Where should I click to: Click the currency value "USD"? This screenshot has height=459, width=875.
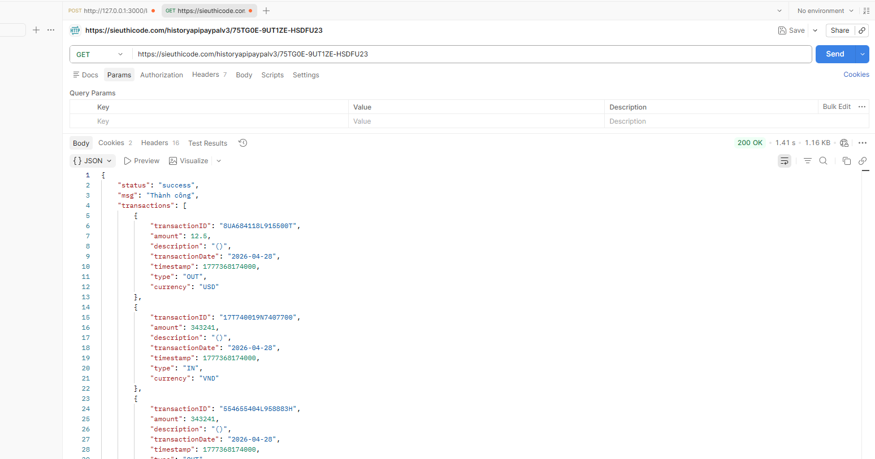click(x=209, y=287)
